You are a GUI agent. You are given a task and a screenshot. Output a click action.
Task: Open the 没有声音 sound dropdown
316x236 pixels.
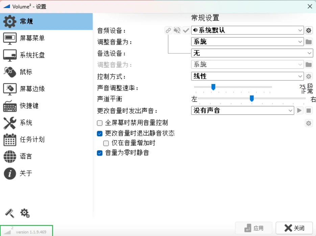pos(242,110)
